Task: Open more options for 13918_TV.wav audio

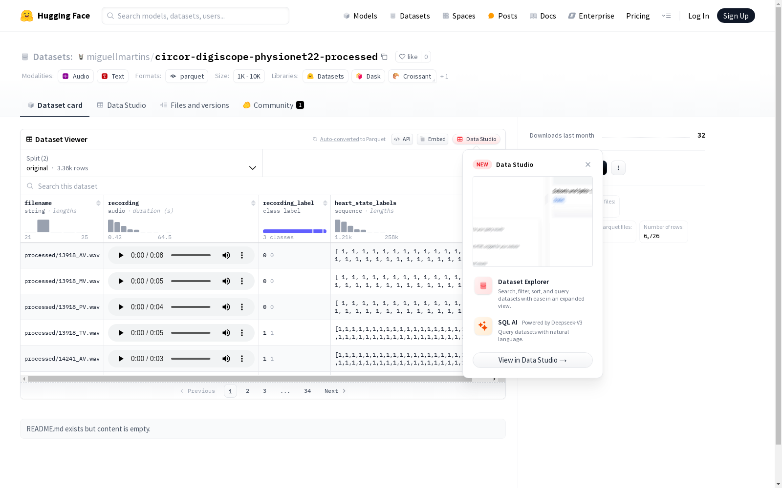Action: [x=242, y=333]
